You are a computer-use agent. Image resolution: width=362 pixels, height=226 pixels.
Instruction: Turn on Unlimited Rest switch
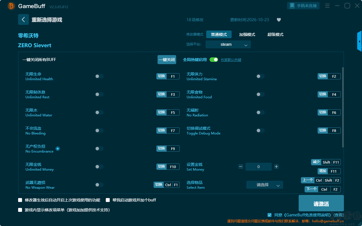99,94
